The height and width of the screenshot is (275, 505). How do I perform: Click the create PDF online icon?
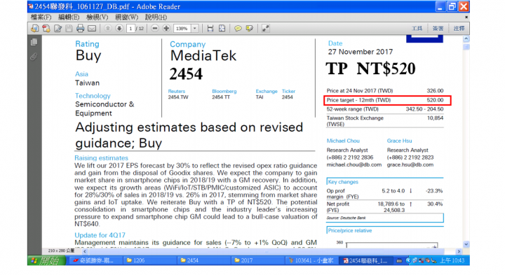click(46, 29)
